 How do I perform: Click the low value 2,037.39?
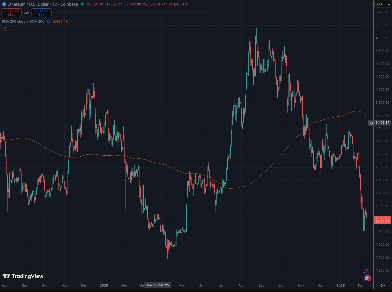[x=134, y=4]
